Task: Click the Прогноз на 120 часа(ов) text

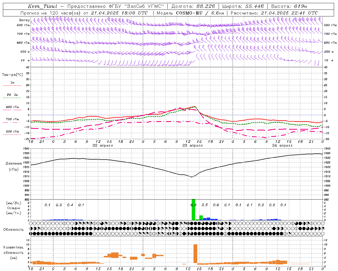Action: click(51, 13)
